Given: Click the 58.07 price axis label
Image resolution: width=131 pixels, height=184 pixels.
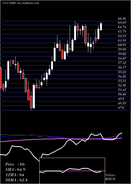Looking at the screenshot, I should pos(122,58).
